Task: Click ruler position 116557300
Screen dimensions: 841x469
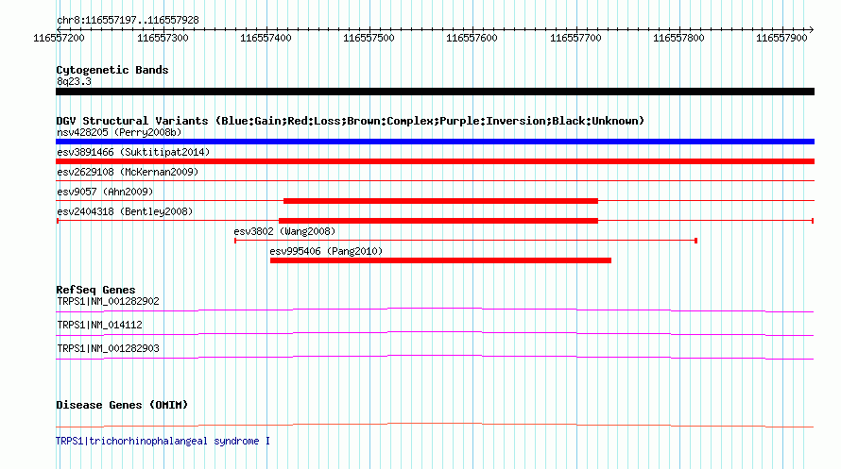Action: click(163, 38)
